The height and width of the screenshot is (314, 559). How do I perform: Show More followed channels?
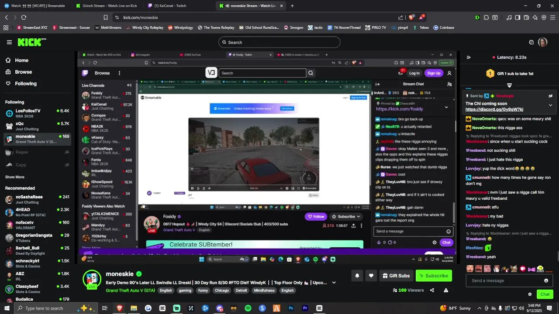[15, 177]
